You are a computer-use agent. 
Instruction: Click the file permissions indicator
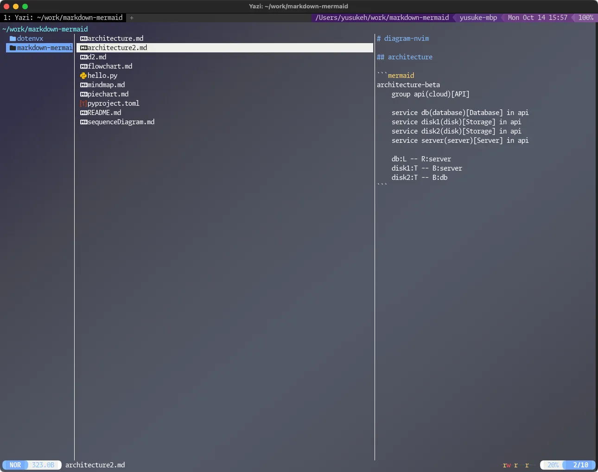click(x=518, y=465)
